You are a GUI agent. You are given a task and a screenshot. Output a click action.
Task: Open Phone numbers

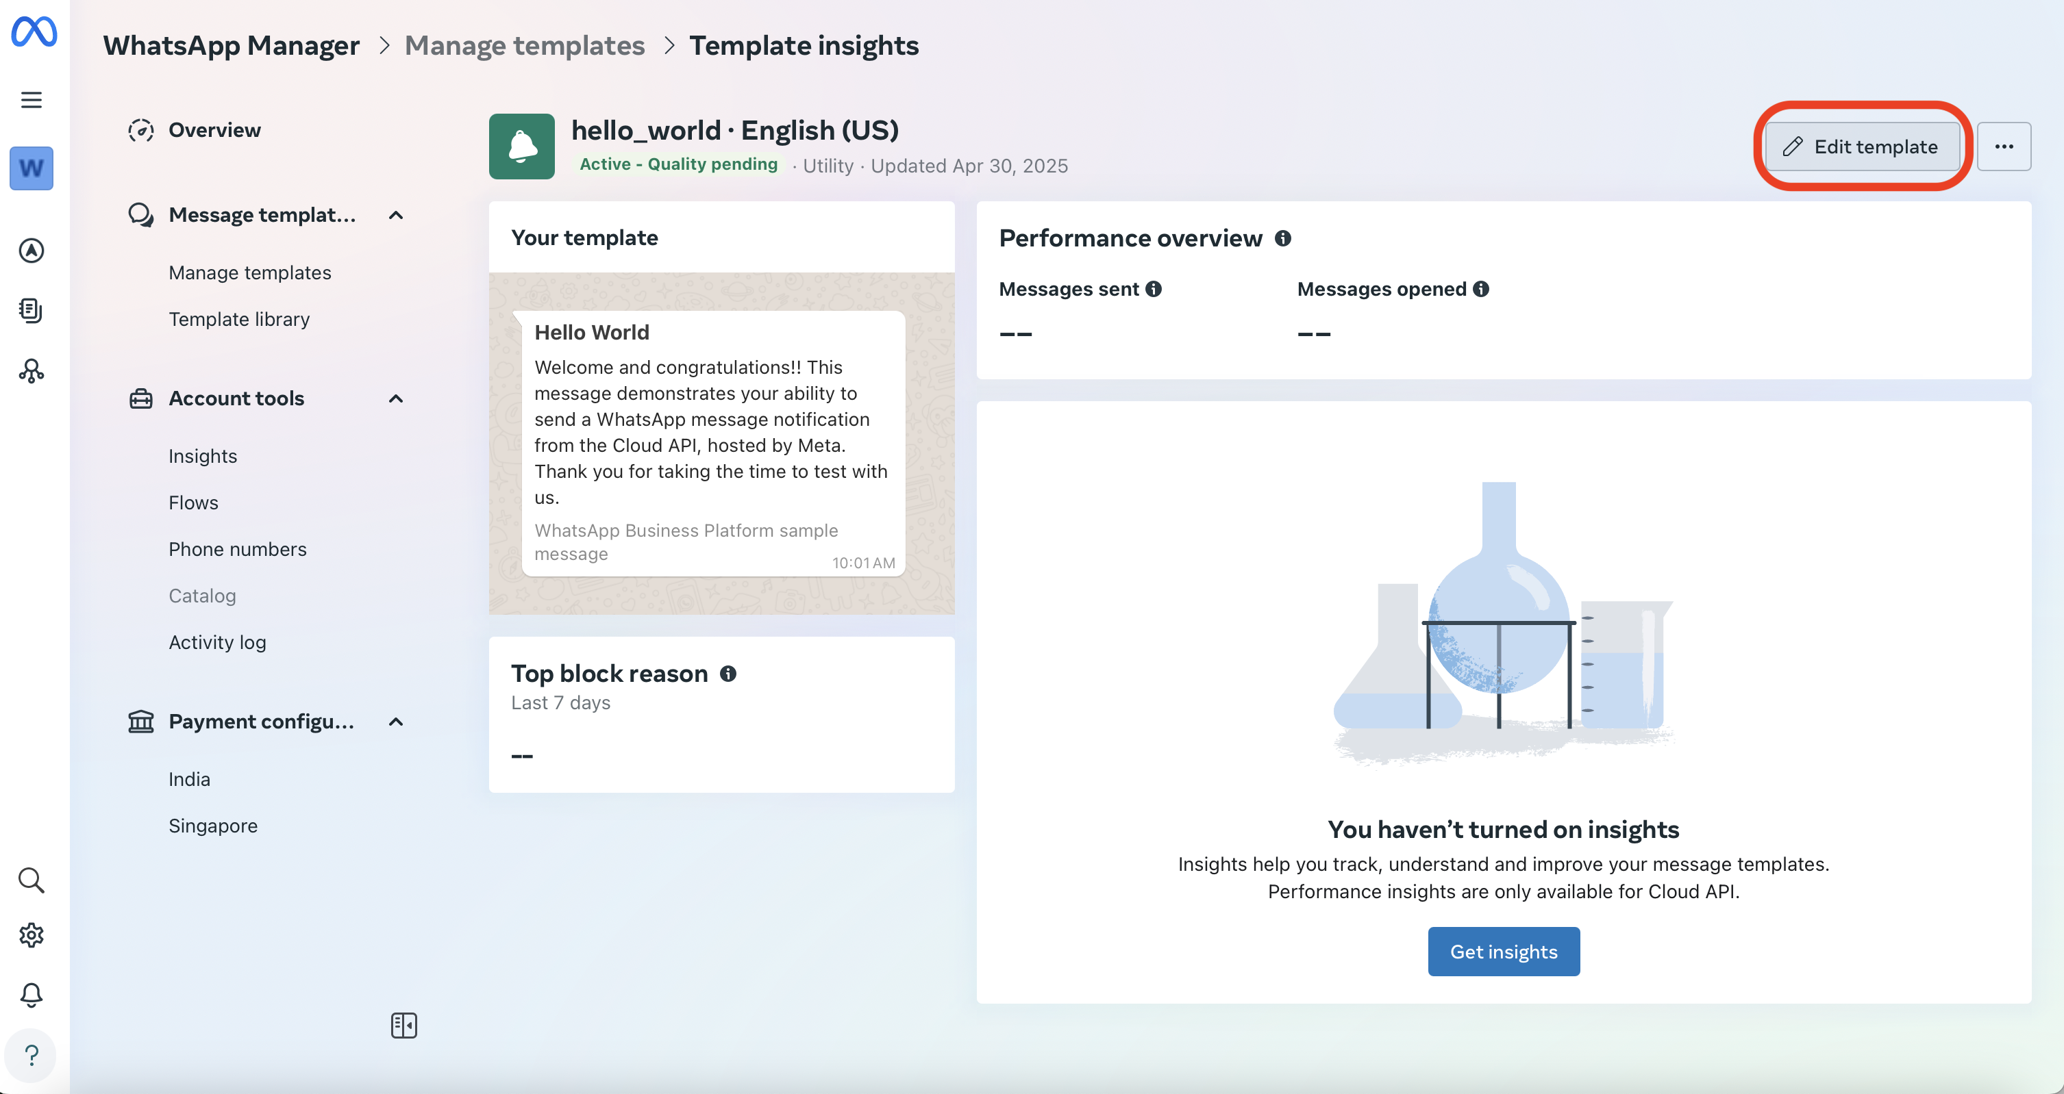(x=237, y=548)
